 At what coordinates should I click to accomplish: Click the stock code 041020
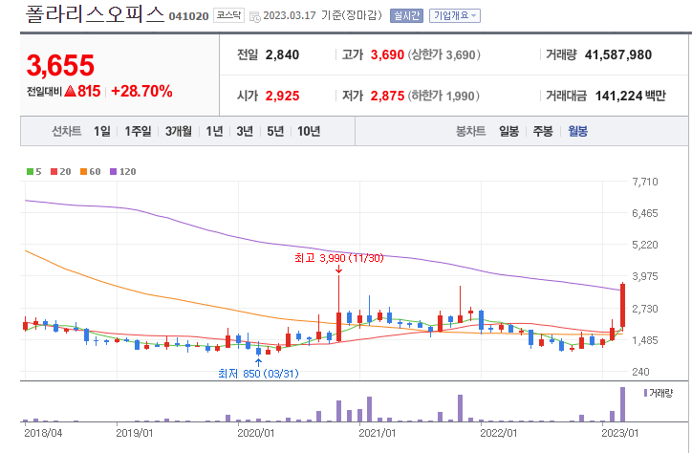point(188,16)
